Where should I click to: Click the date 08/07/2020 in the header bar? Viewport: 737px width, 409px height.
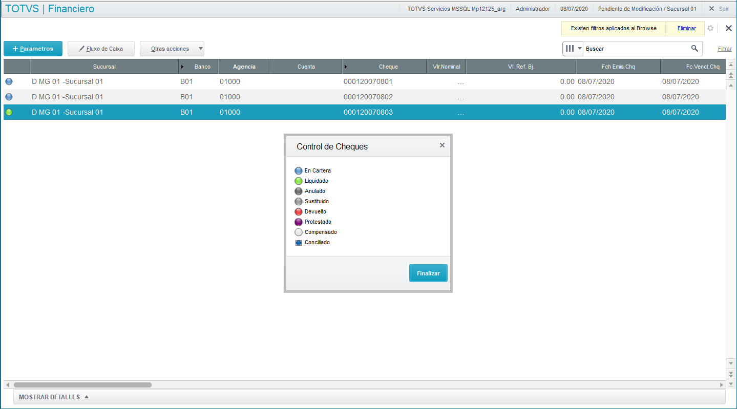(574, 9)
